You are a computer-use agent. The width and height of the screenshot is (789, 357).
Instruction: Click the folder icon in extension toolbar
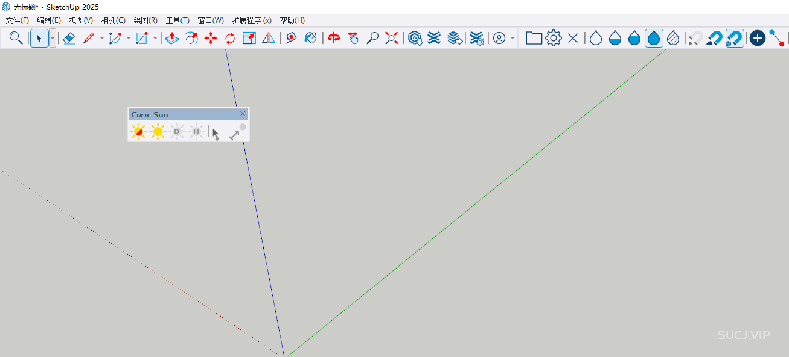(x=534, y=38)
